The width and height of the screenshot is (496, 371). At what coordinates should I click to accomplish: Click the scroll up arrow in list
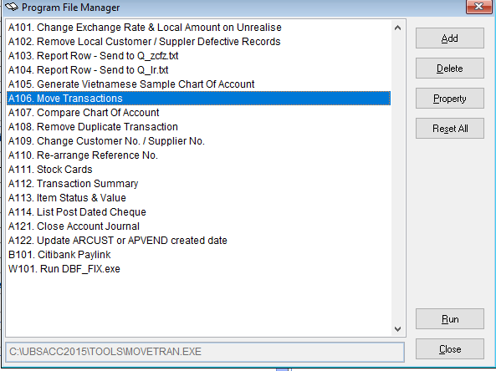(x=398, y=28)
